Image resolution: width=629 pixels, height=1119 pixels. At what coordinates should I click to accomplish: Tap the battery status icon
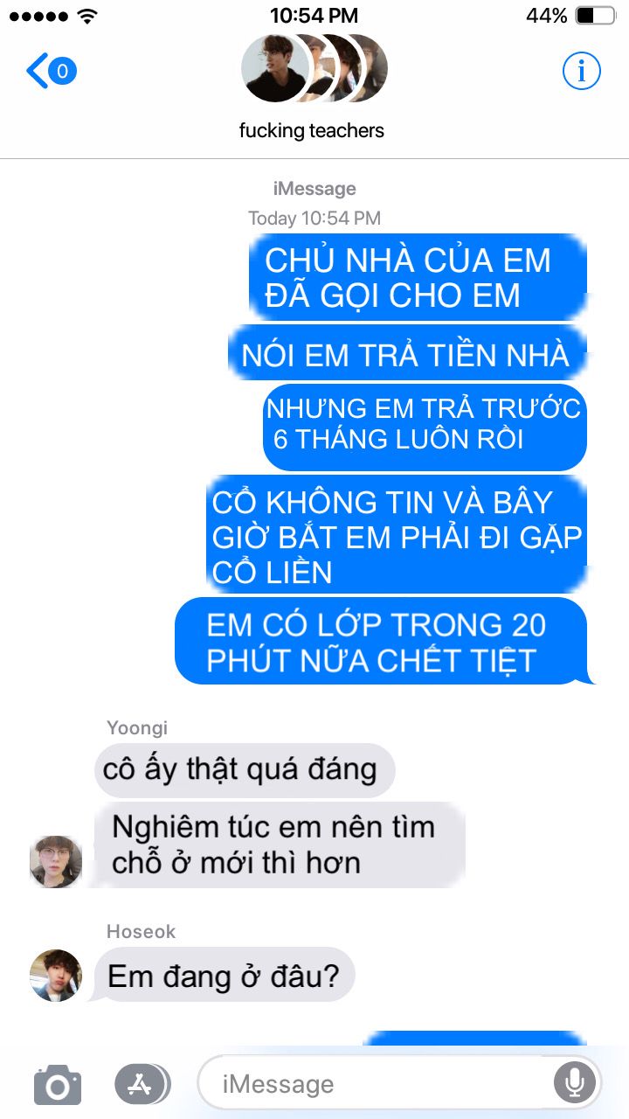tap(597, 15)
